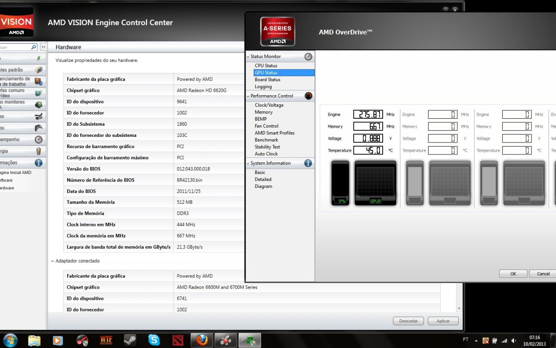Open the power battery icon in the sidebar
This screenshot has height=348, width=556.
tap(38, 151)
